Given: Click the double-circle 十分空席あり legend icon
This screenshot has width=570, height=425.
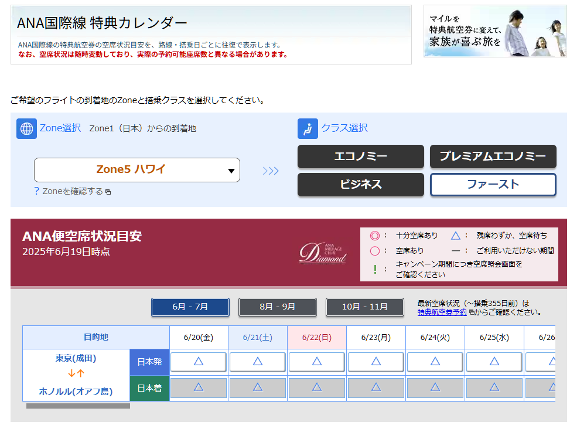Looking at the screenshot, I should point(375,236).
